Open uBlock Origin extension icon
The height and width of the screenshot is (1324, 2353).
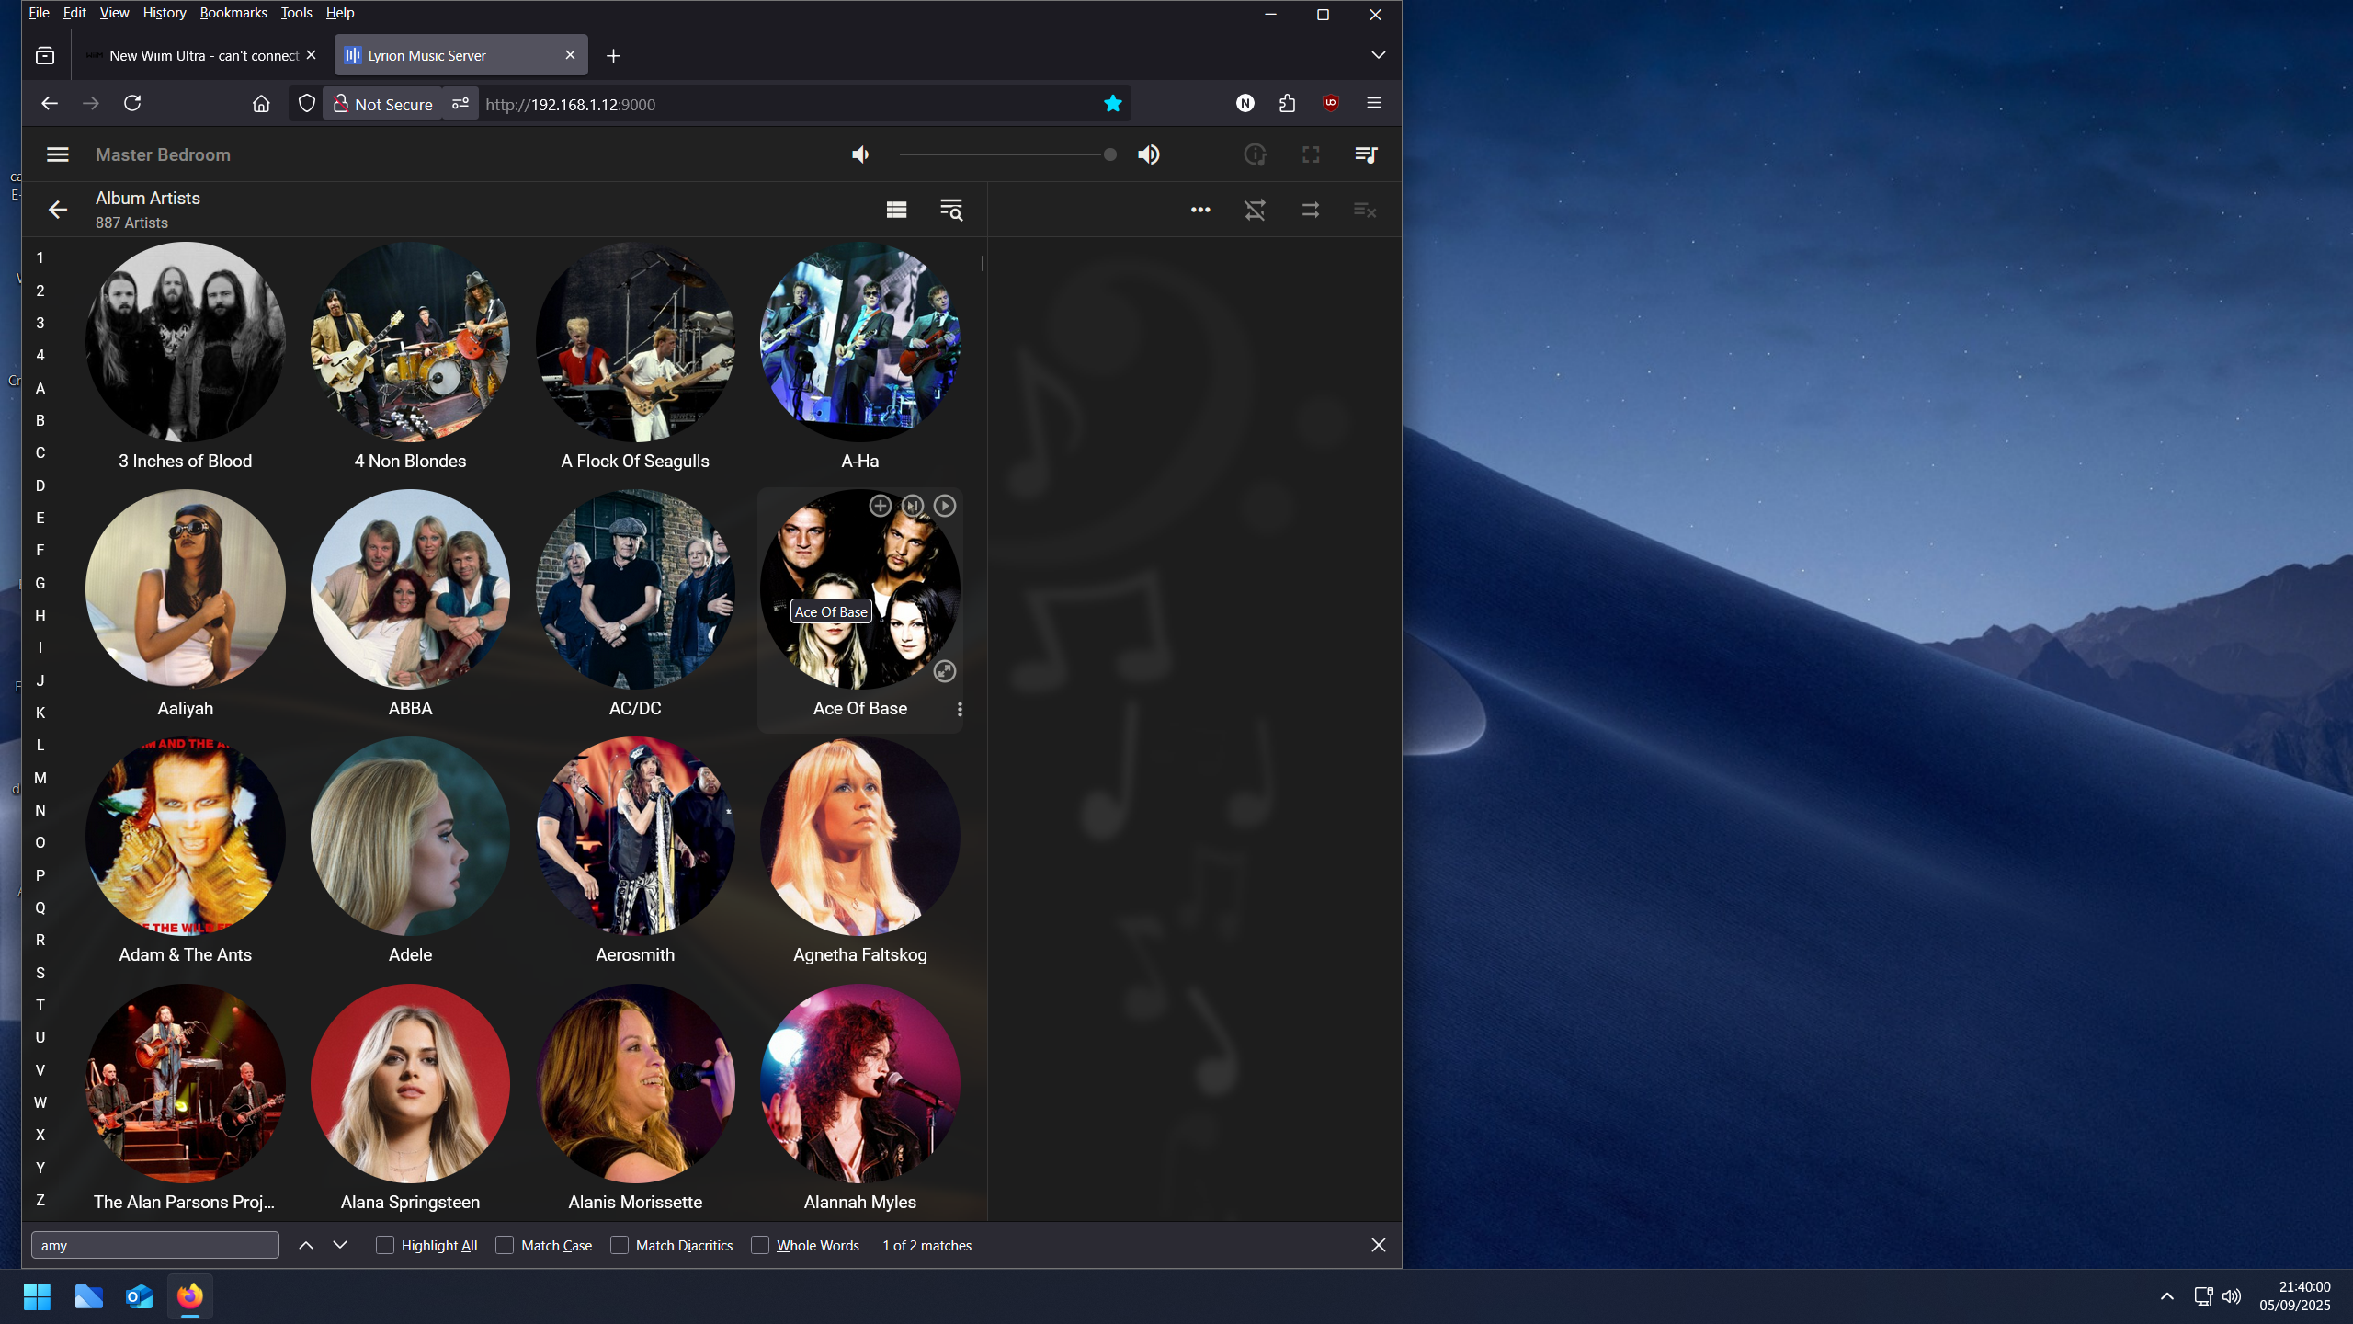(x=1330, y=103)
